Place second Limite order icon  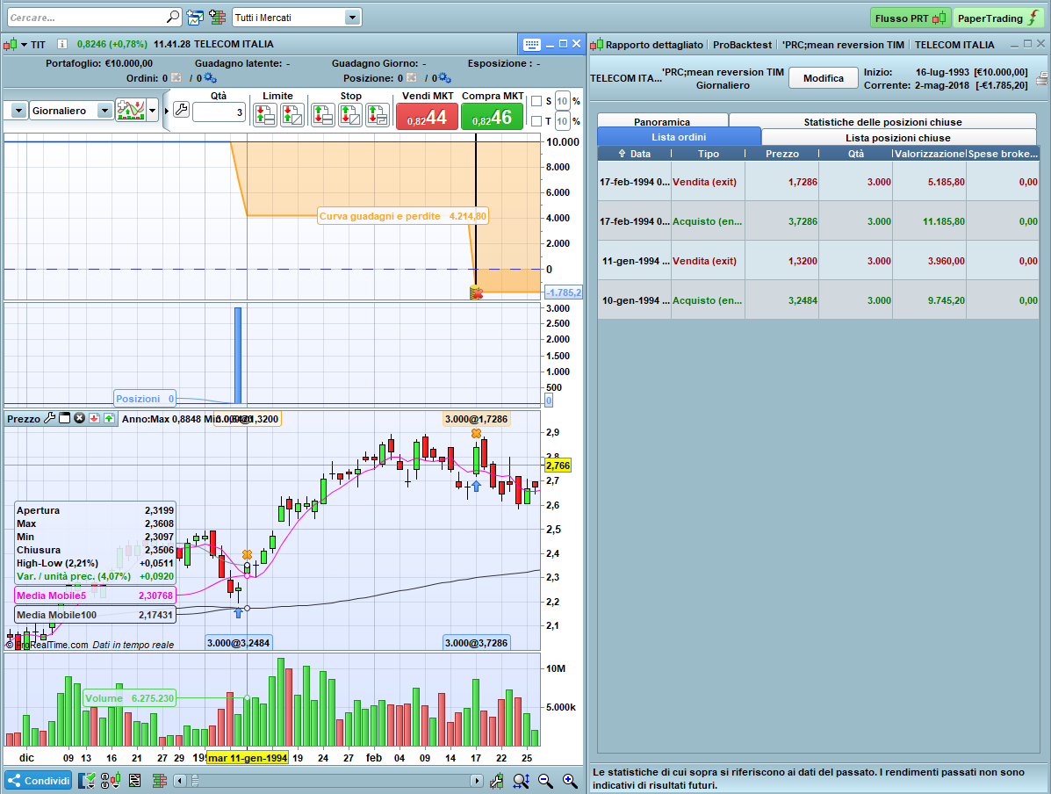292,115
